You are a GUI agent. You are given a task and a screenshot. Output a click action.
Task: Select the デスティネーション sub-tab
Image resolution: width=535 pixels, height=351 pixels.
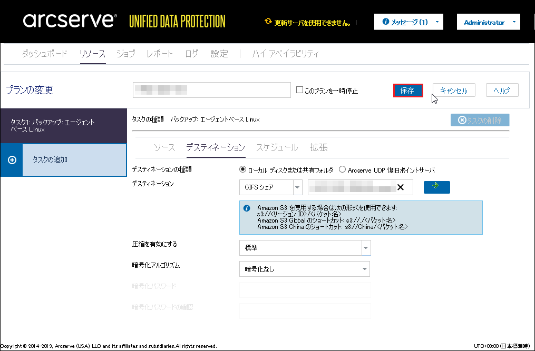point(216,147)
